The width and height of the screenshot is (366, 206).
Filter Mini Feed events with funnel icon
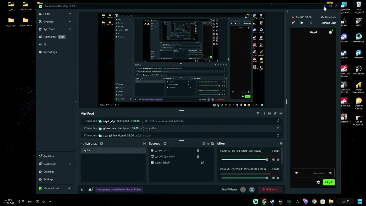[x=258, y=114]
